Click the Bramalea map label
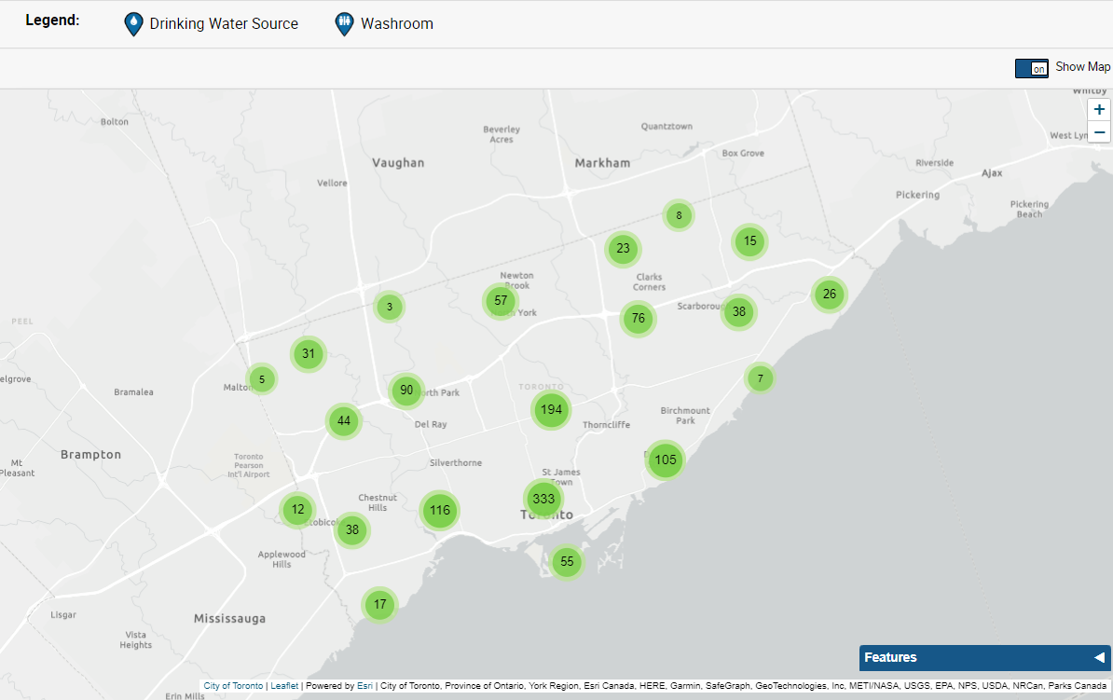1113x700 pixels. [133, 391]
